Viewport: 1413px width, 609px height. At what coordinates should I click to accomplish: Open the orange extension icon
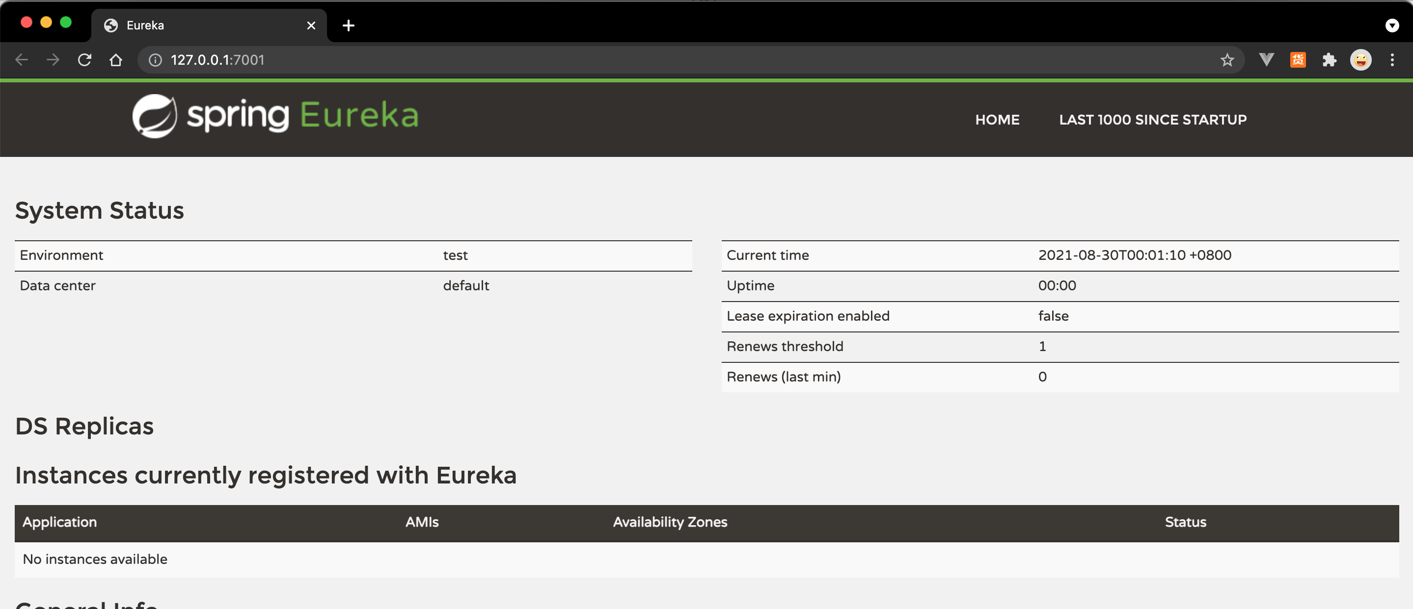[x=1298, y=60]
